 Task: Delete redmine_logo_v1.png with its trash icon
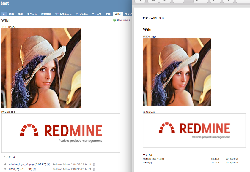tap(94, 164)
